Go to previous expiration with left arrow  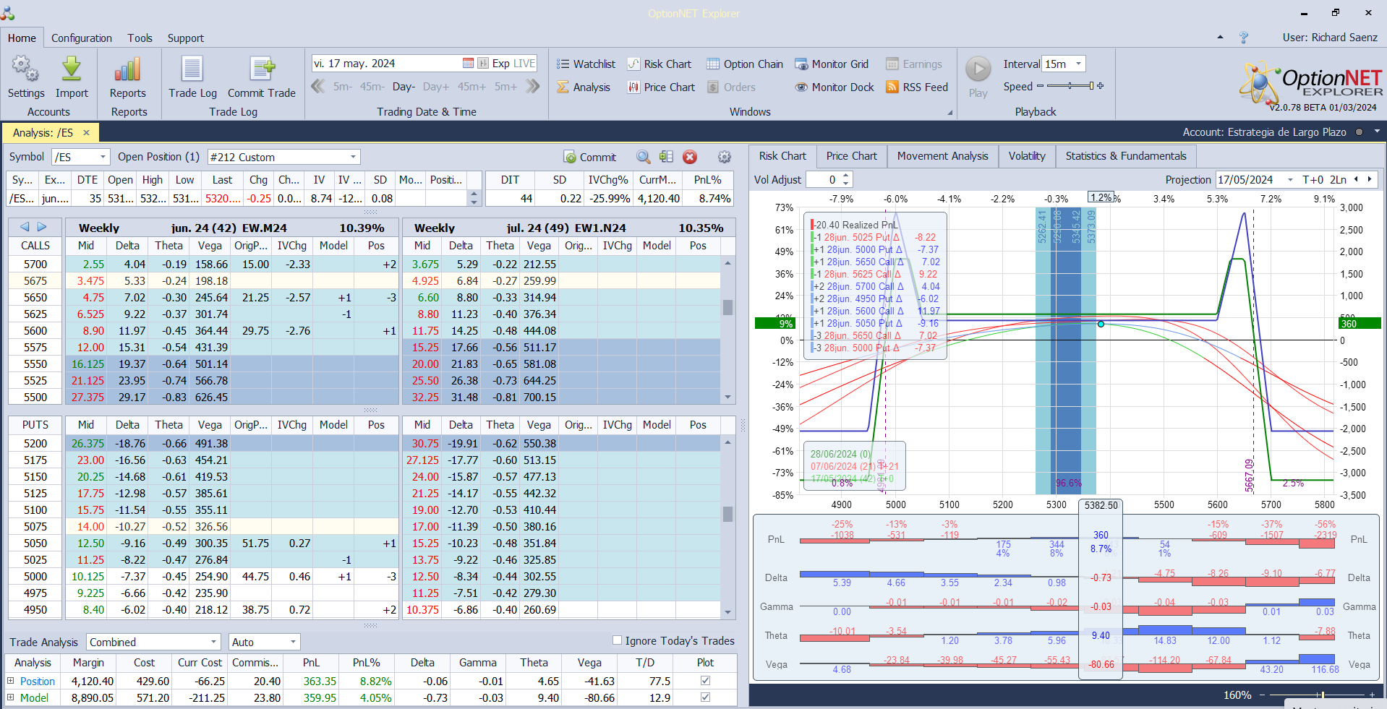[x=25, y=227]
